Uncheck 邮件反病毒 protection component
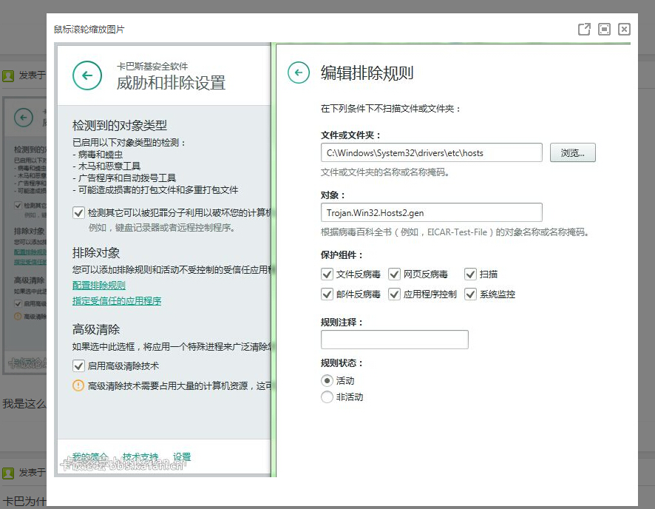 pos(327,294)
